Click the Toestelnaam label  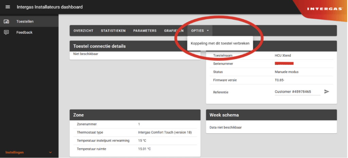(x=223, y=55)
